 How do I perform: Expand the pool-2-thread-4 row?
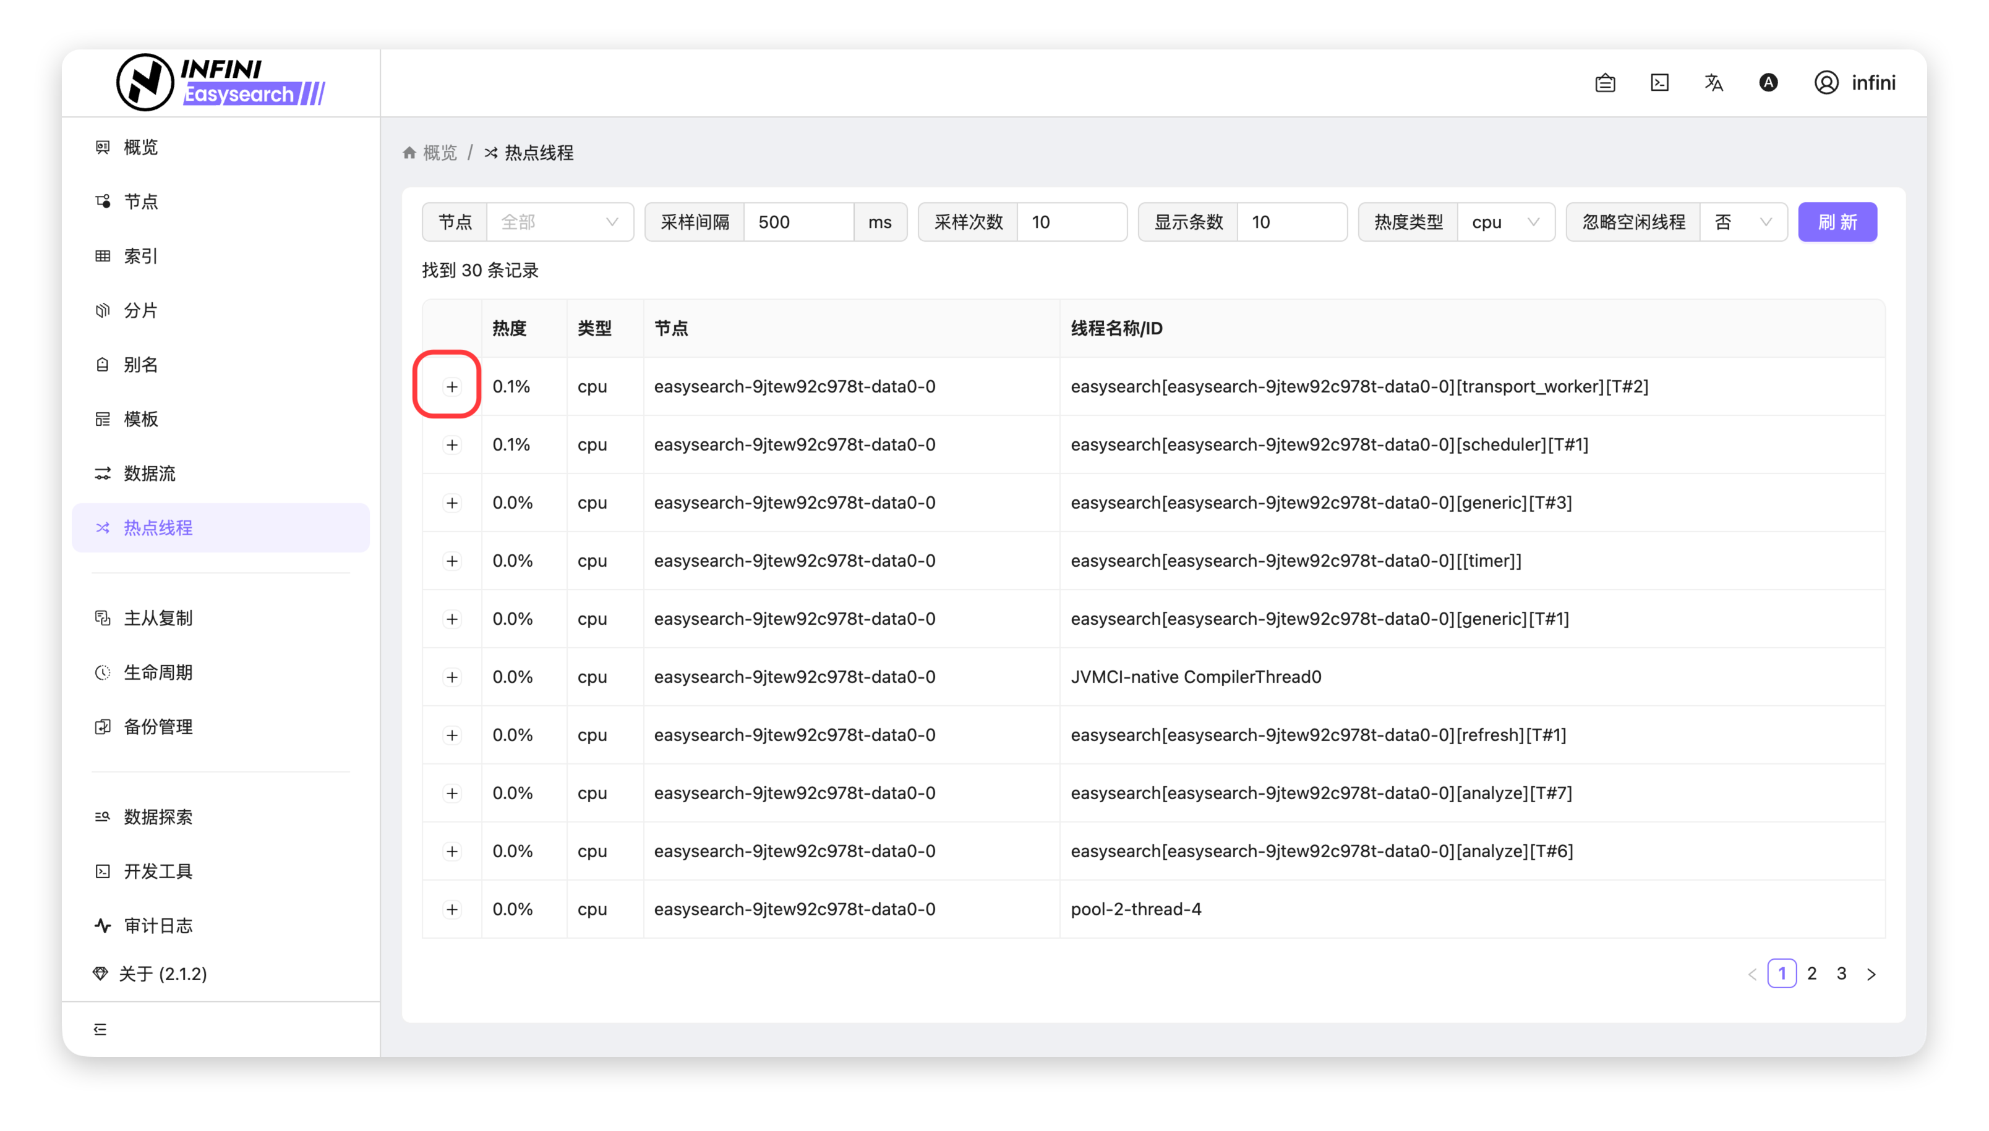point(451,910)
